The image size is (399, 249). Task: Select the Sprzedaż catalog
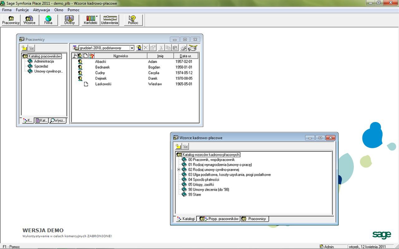point(41,66)
